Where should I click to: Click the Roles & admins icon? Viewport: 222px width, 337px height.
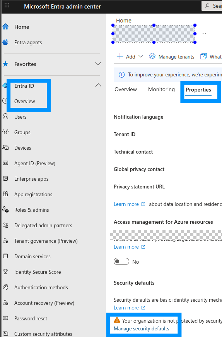click(5, 209)
